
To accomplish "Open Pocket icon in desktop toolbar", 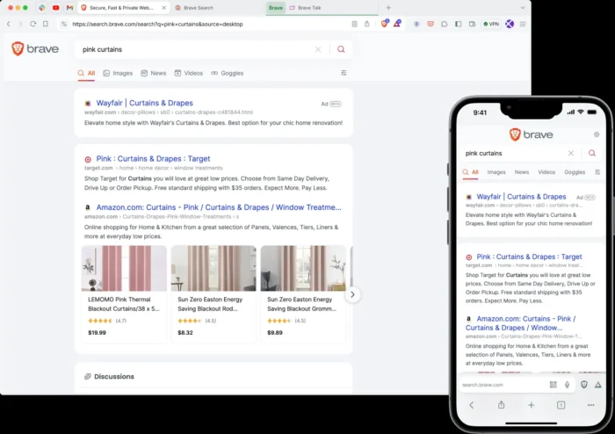I will click(x=430, y=24).
